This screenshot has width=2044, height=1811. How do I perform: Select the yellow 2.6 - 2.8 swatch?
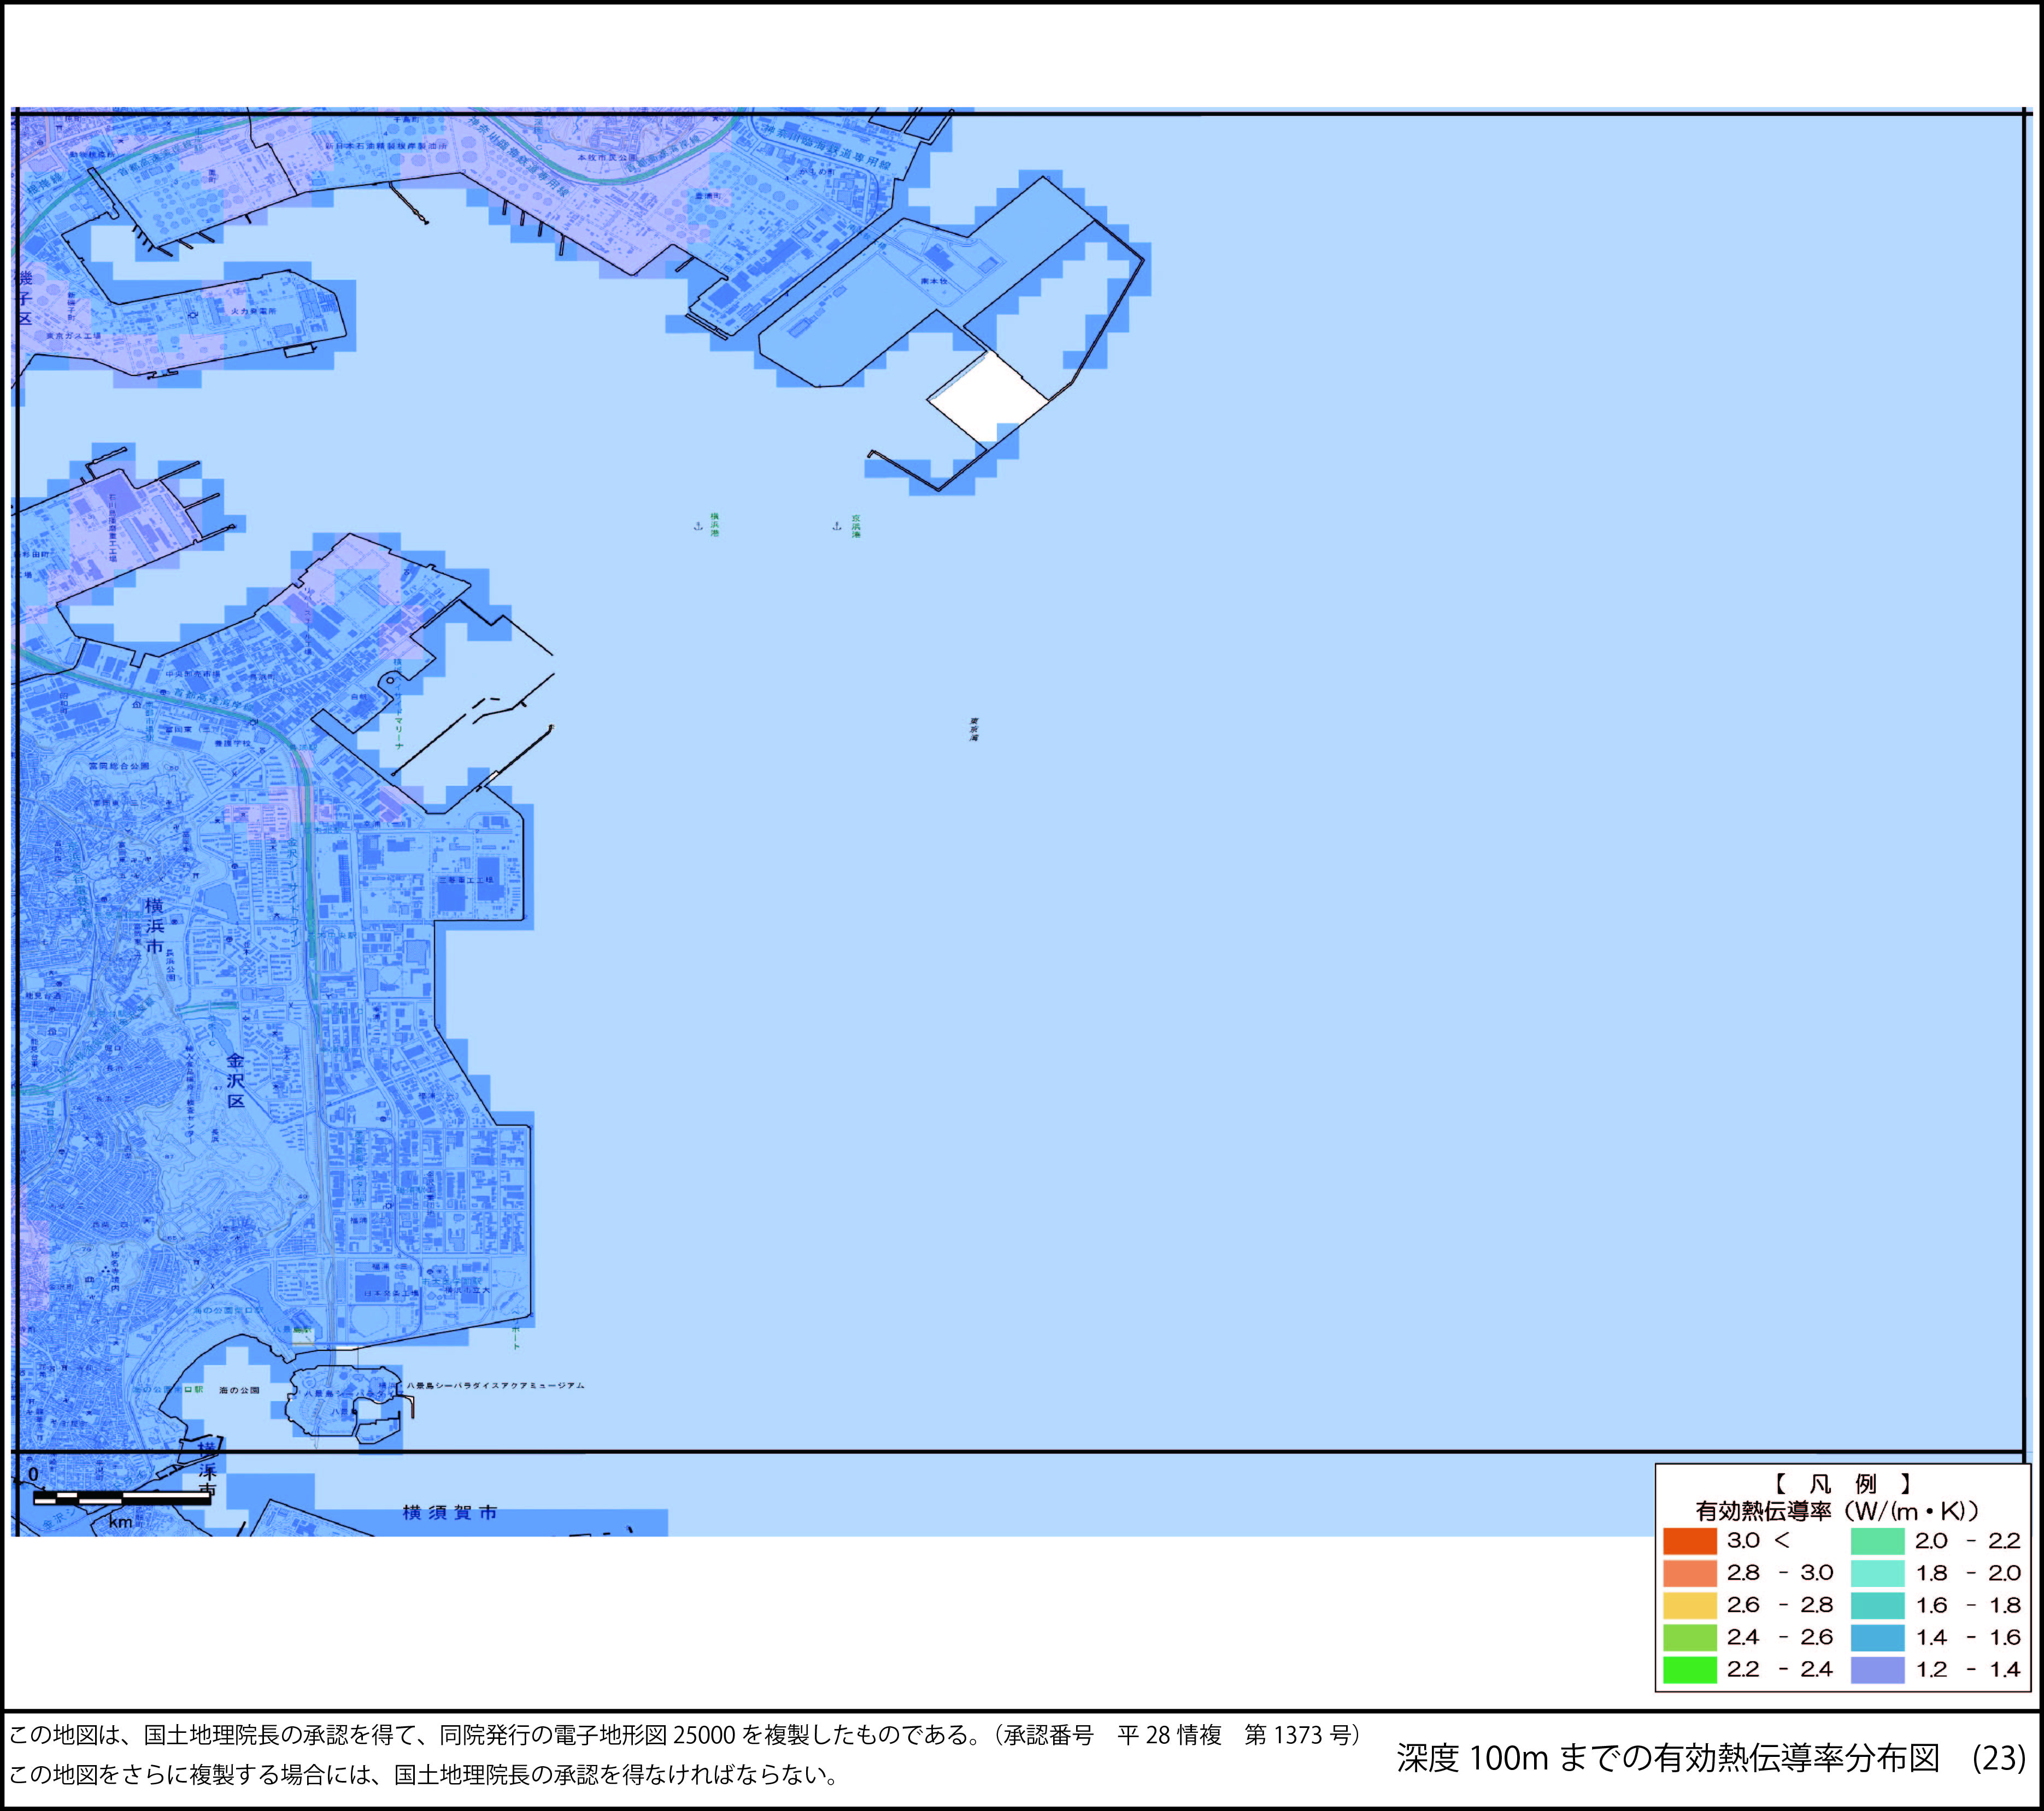coord(1690,1605)
